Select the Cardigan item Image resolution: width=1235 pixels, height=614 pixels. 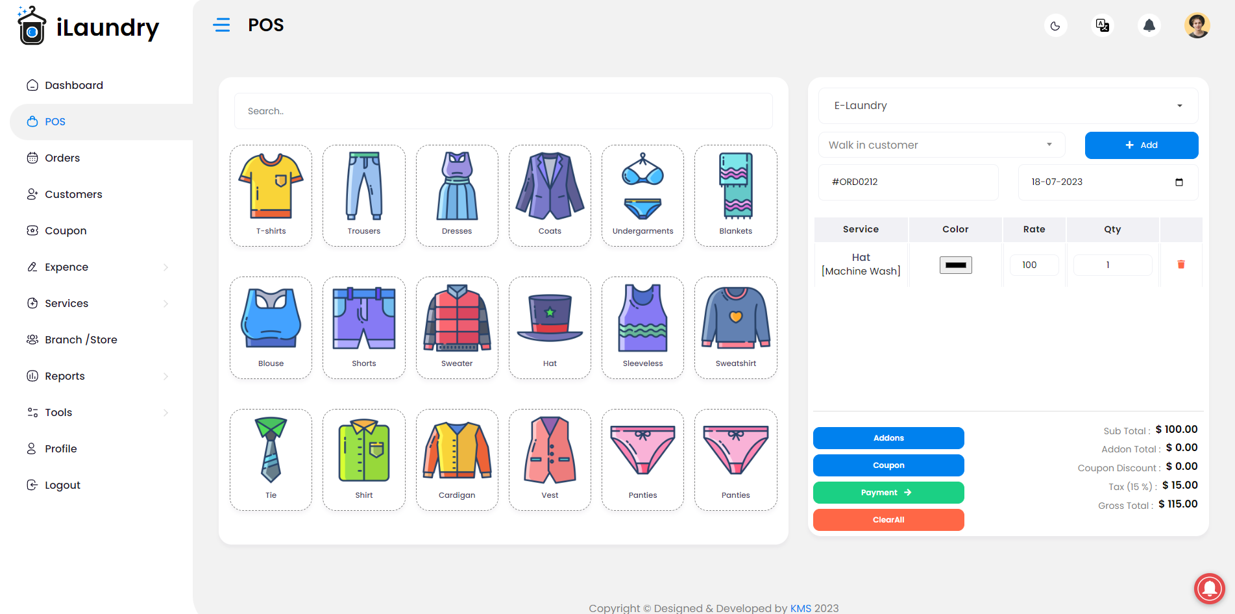pos(457,460)
